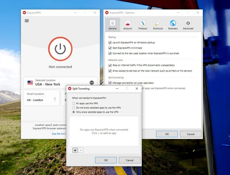The image size is (230, 175).
Task: Toggle Stop all internet traffic checkbox
Action: pos(110,65)
